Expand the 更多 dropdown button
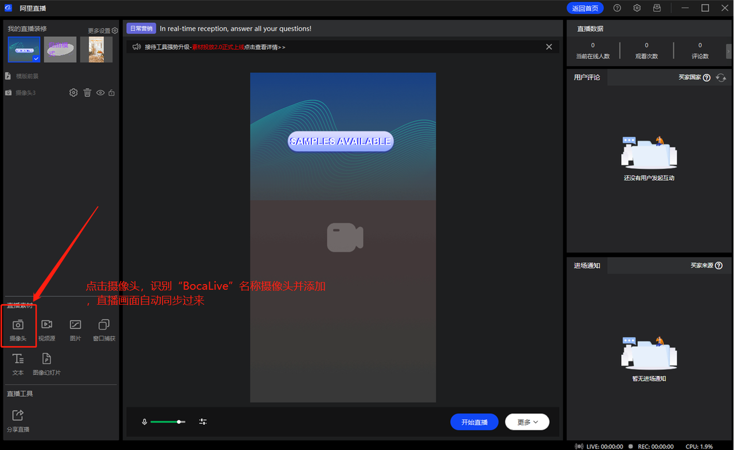 tap(527, 422)
